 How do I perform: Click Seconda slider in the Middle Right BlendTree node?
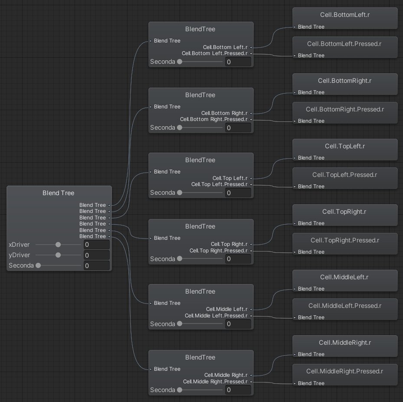(x=200, y=390)
